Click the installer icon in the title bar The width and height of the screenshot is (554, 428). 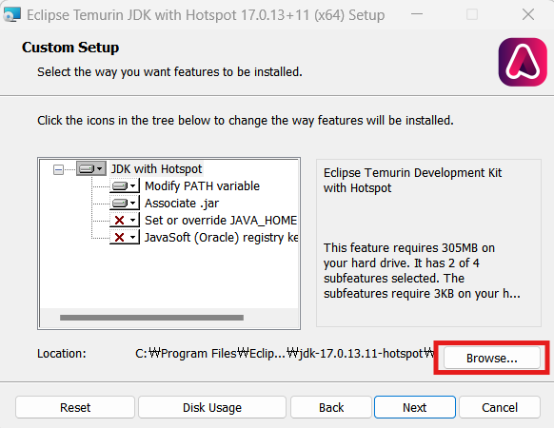point(12,14)
